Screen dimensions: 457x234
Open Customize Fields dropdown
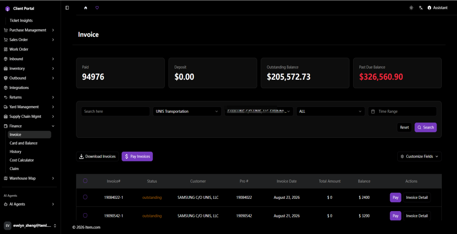419,156
